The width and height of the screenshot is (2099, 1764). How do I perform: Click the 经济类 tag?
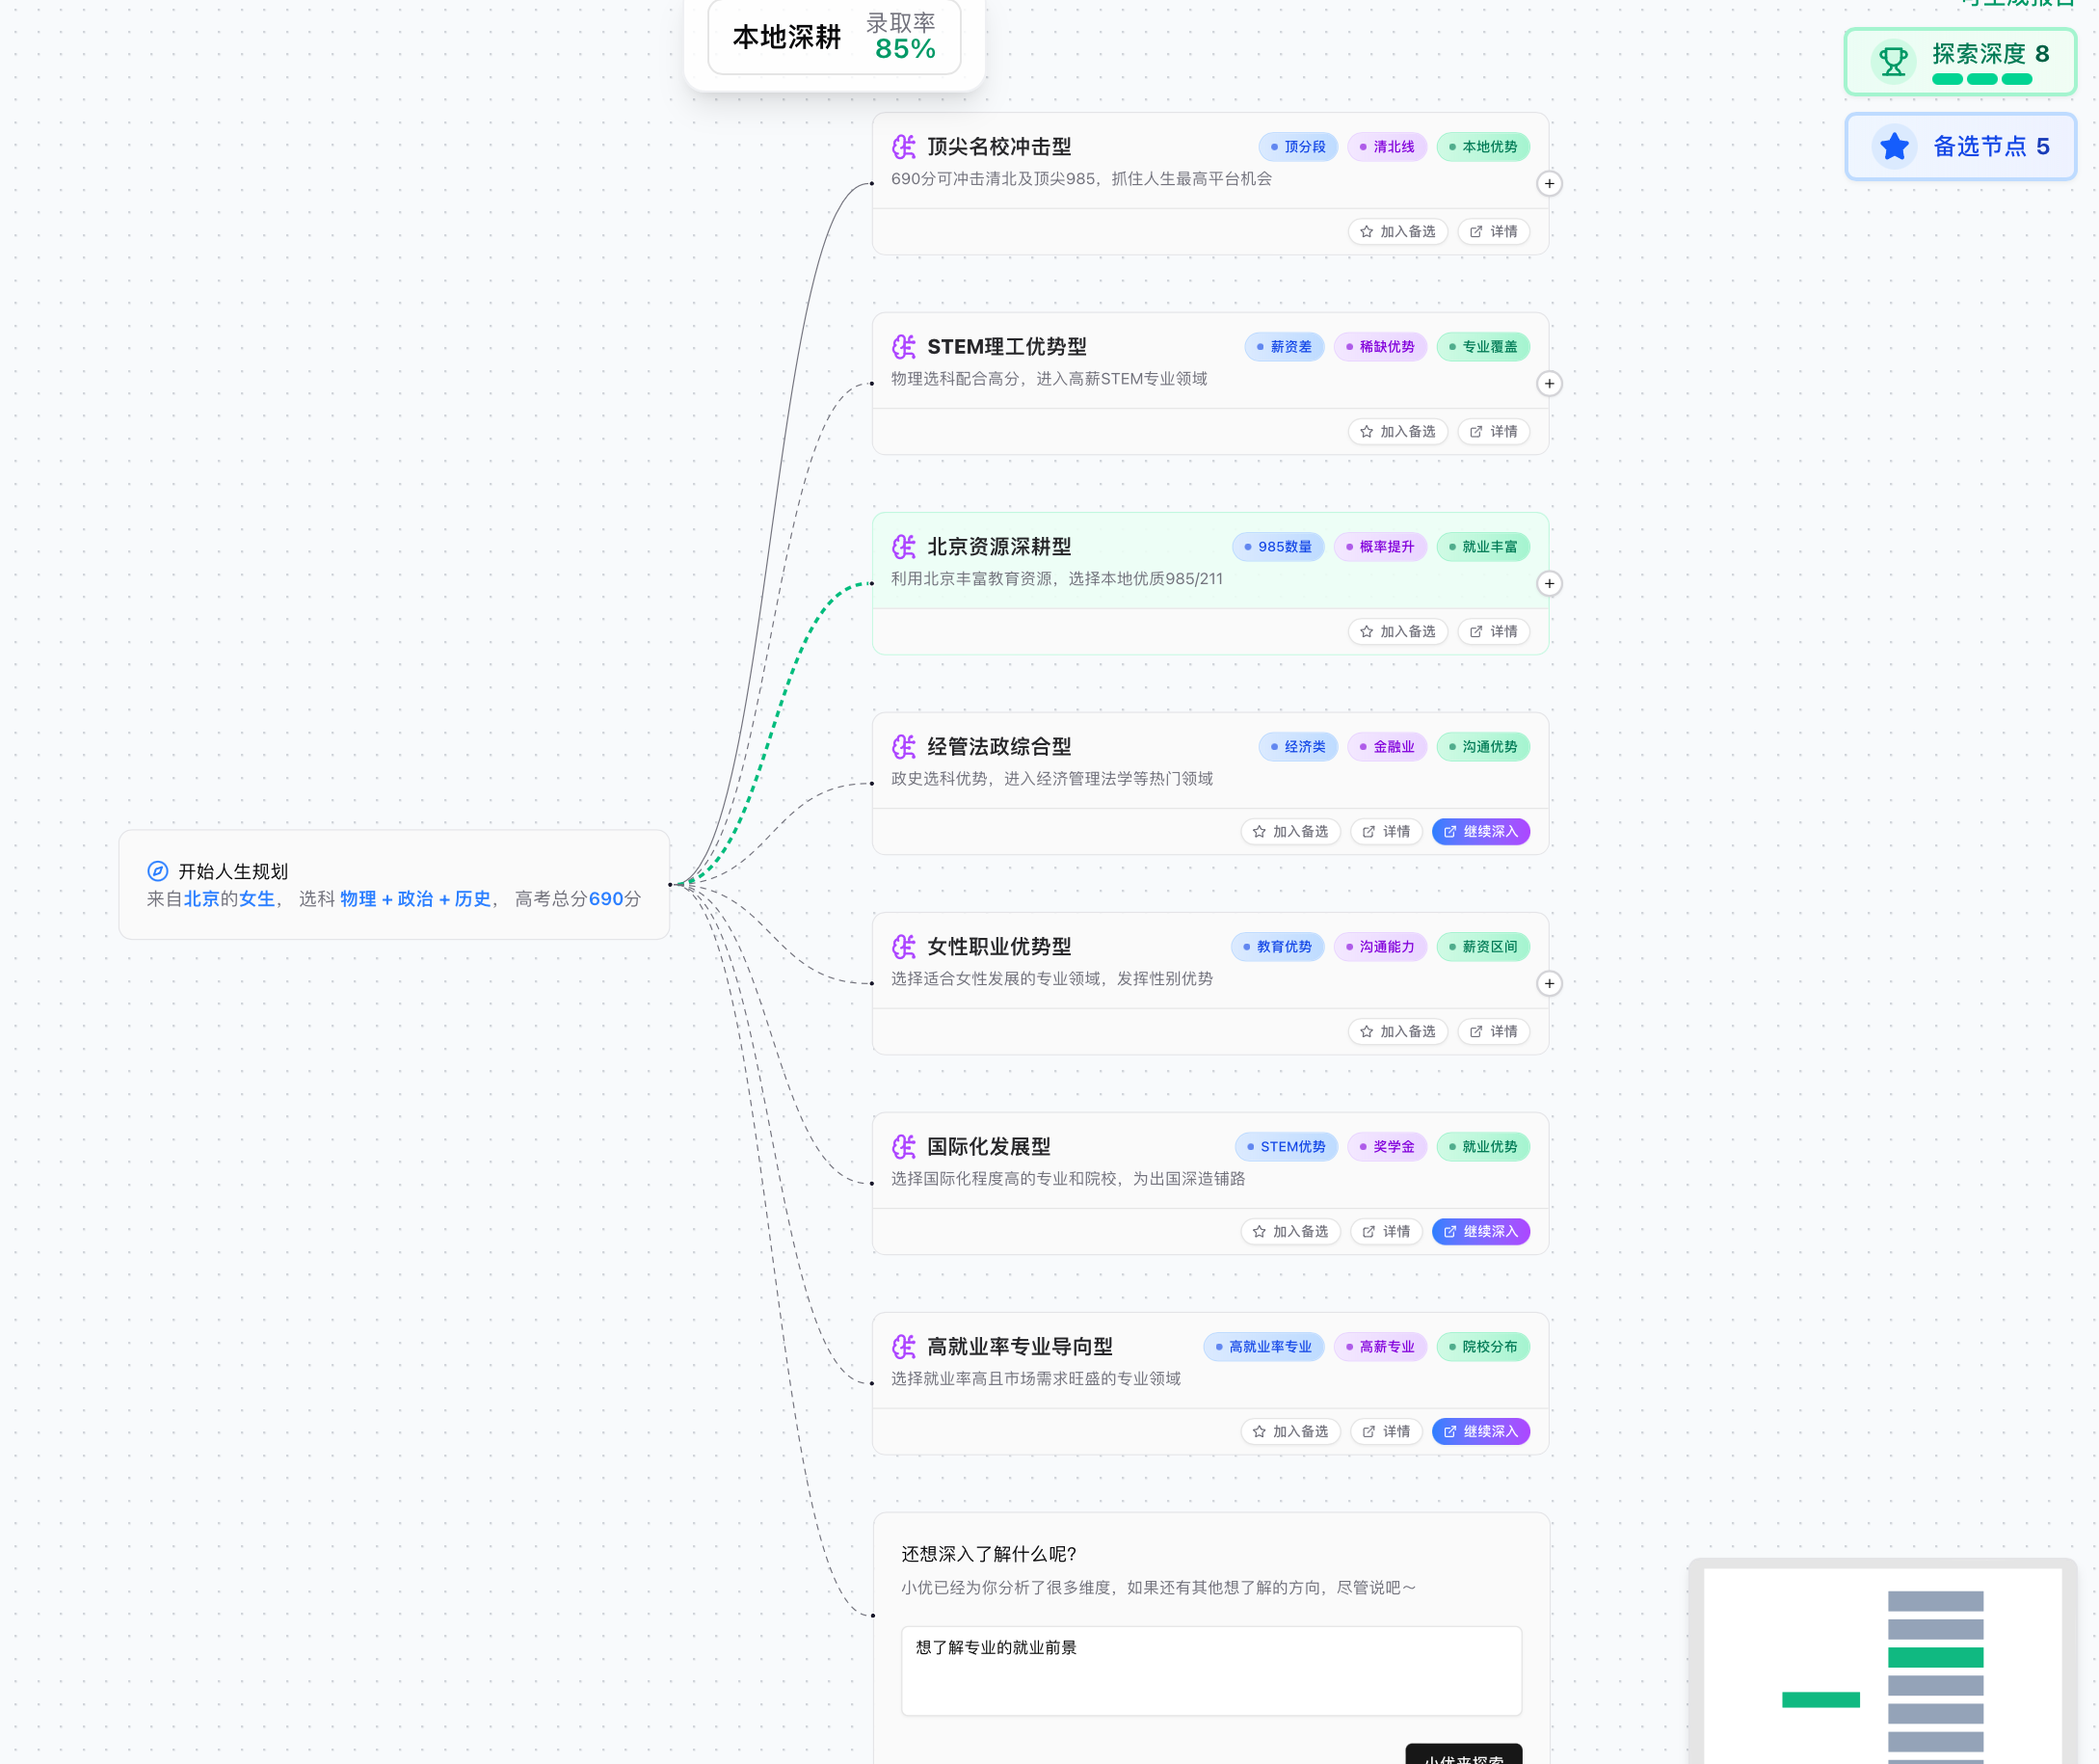click(1297, 747)
